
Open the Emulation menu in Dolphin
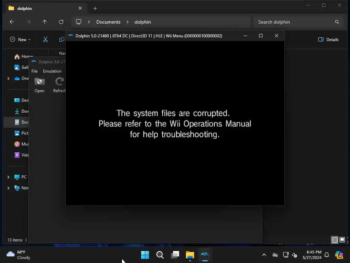[52, 71]
